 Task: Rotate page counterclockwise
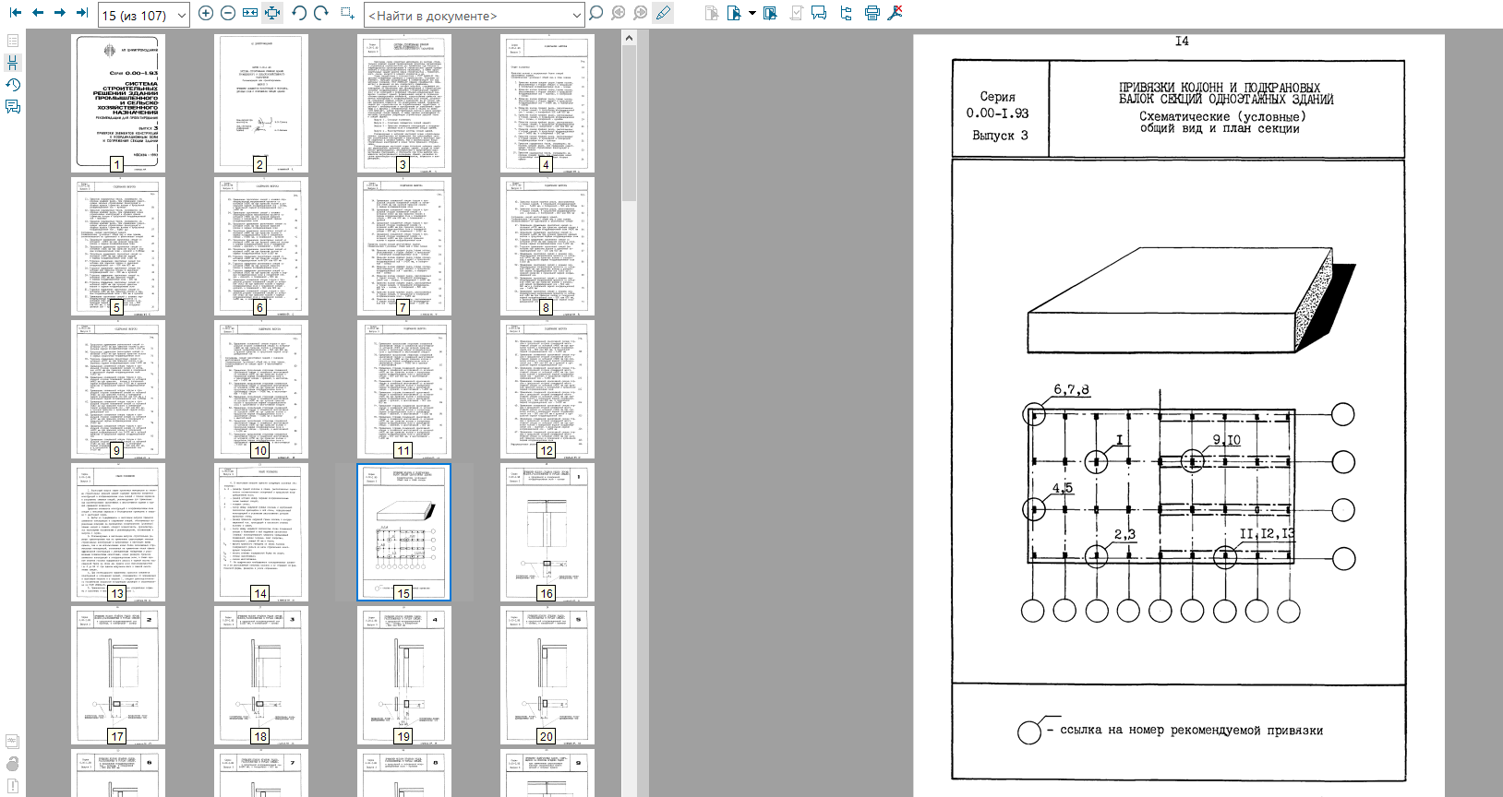click(x=299, y=13)
